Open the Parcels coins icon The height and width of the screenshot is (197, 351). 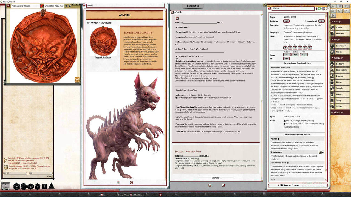pos(332,88)
